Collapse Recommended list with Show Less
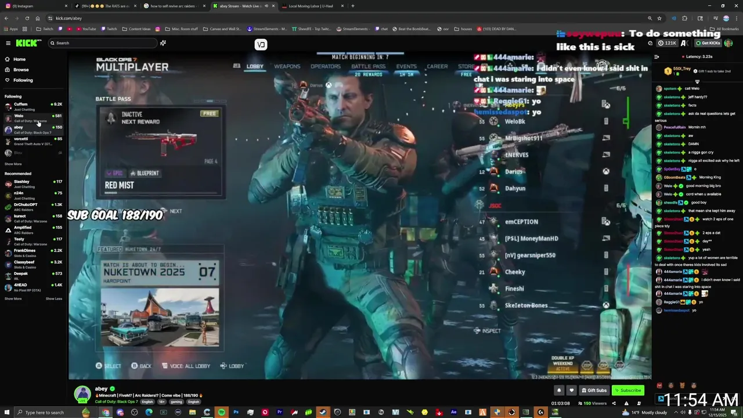 coord(54,298)
